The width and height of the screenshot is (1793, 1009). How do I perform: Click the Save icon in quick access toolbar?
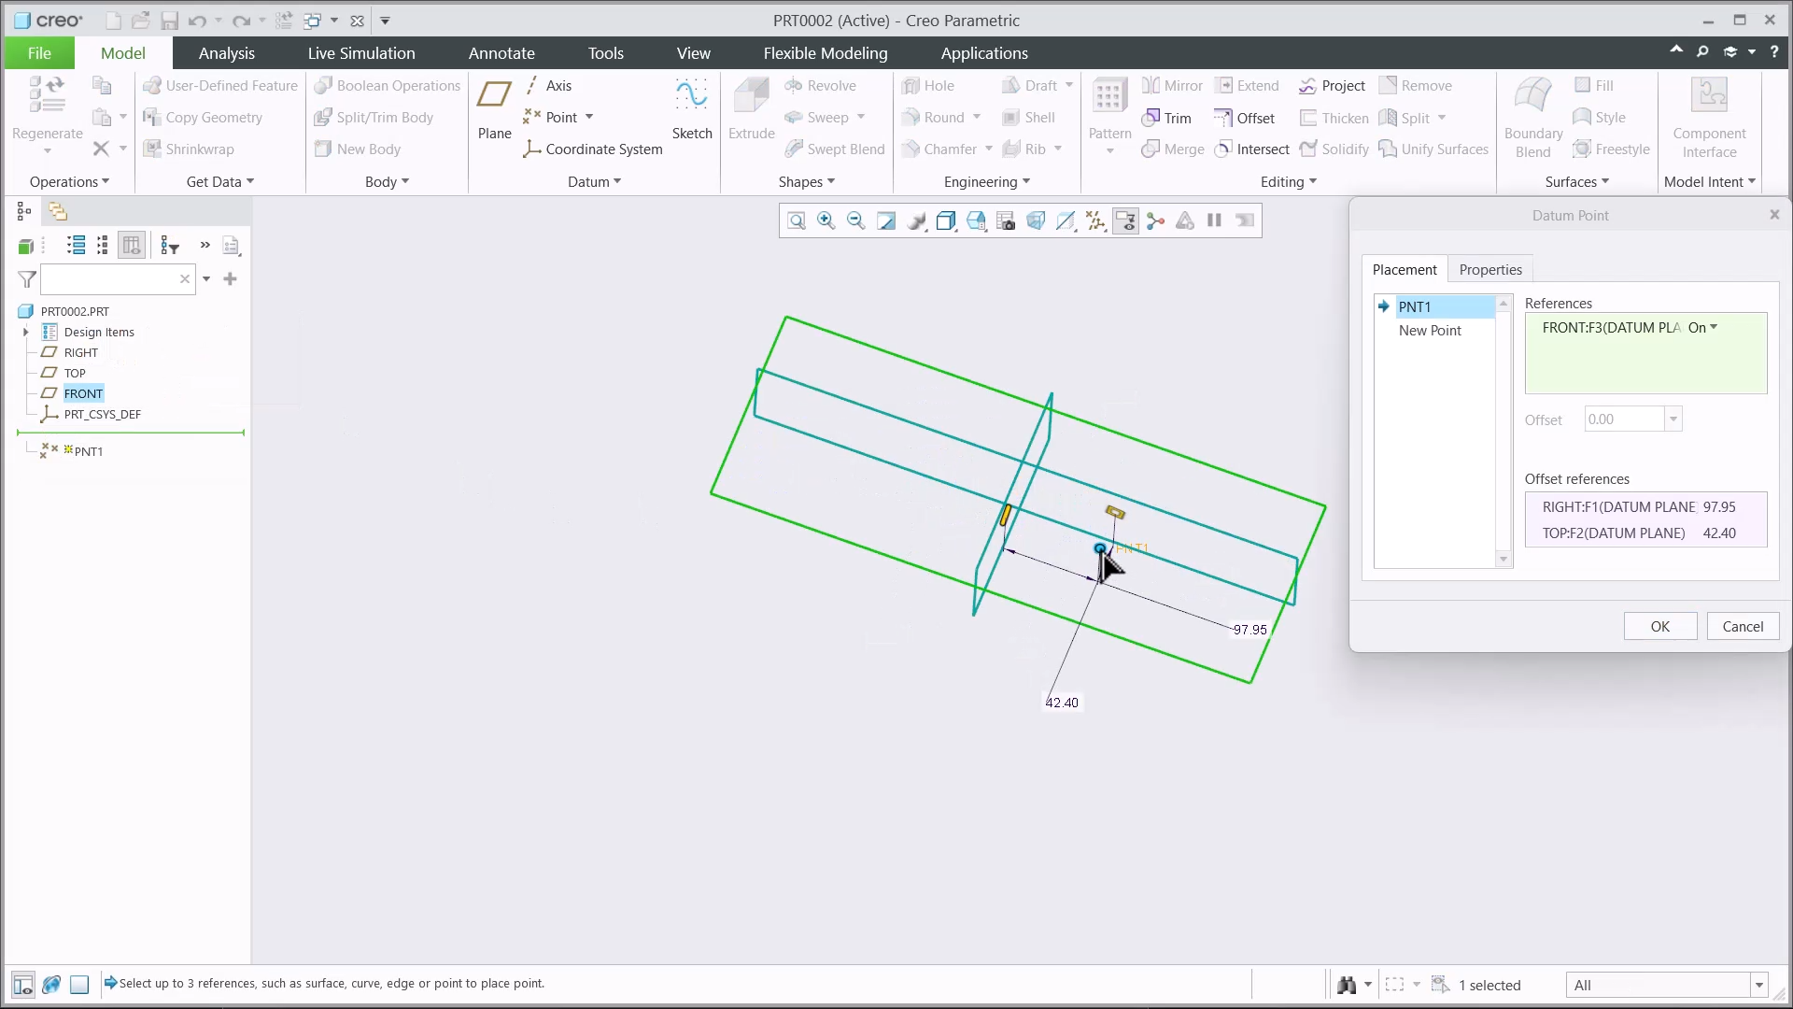tap(169, 21)
